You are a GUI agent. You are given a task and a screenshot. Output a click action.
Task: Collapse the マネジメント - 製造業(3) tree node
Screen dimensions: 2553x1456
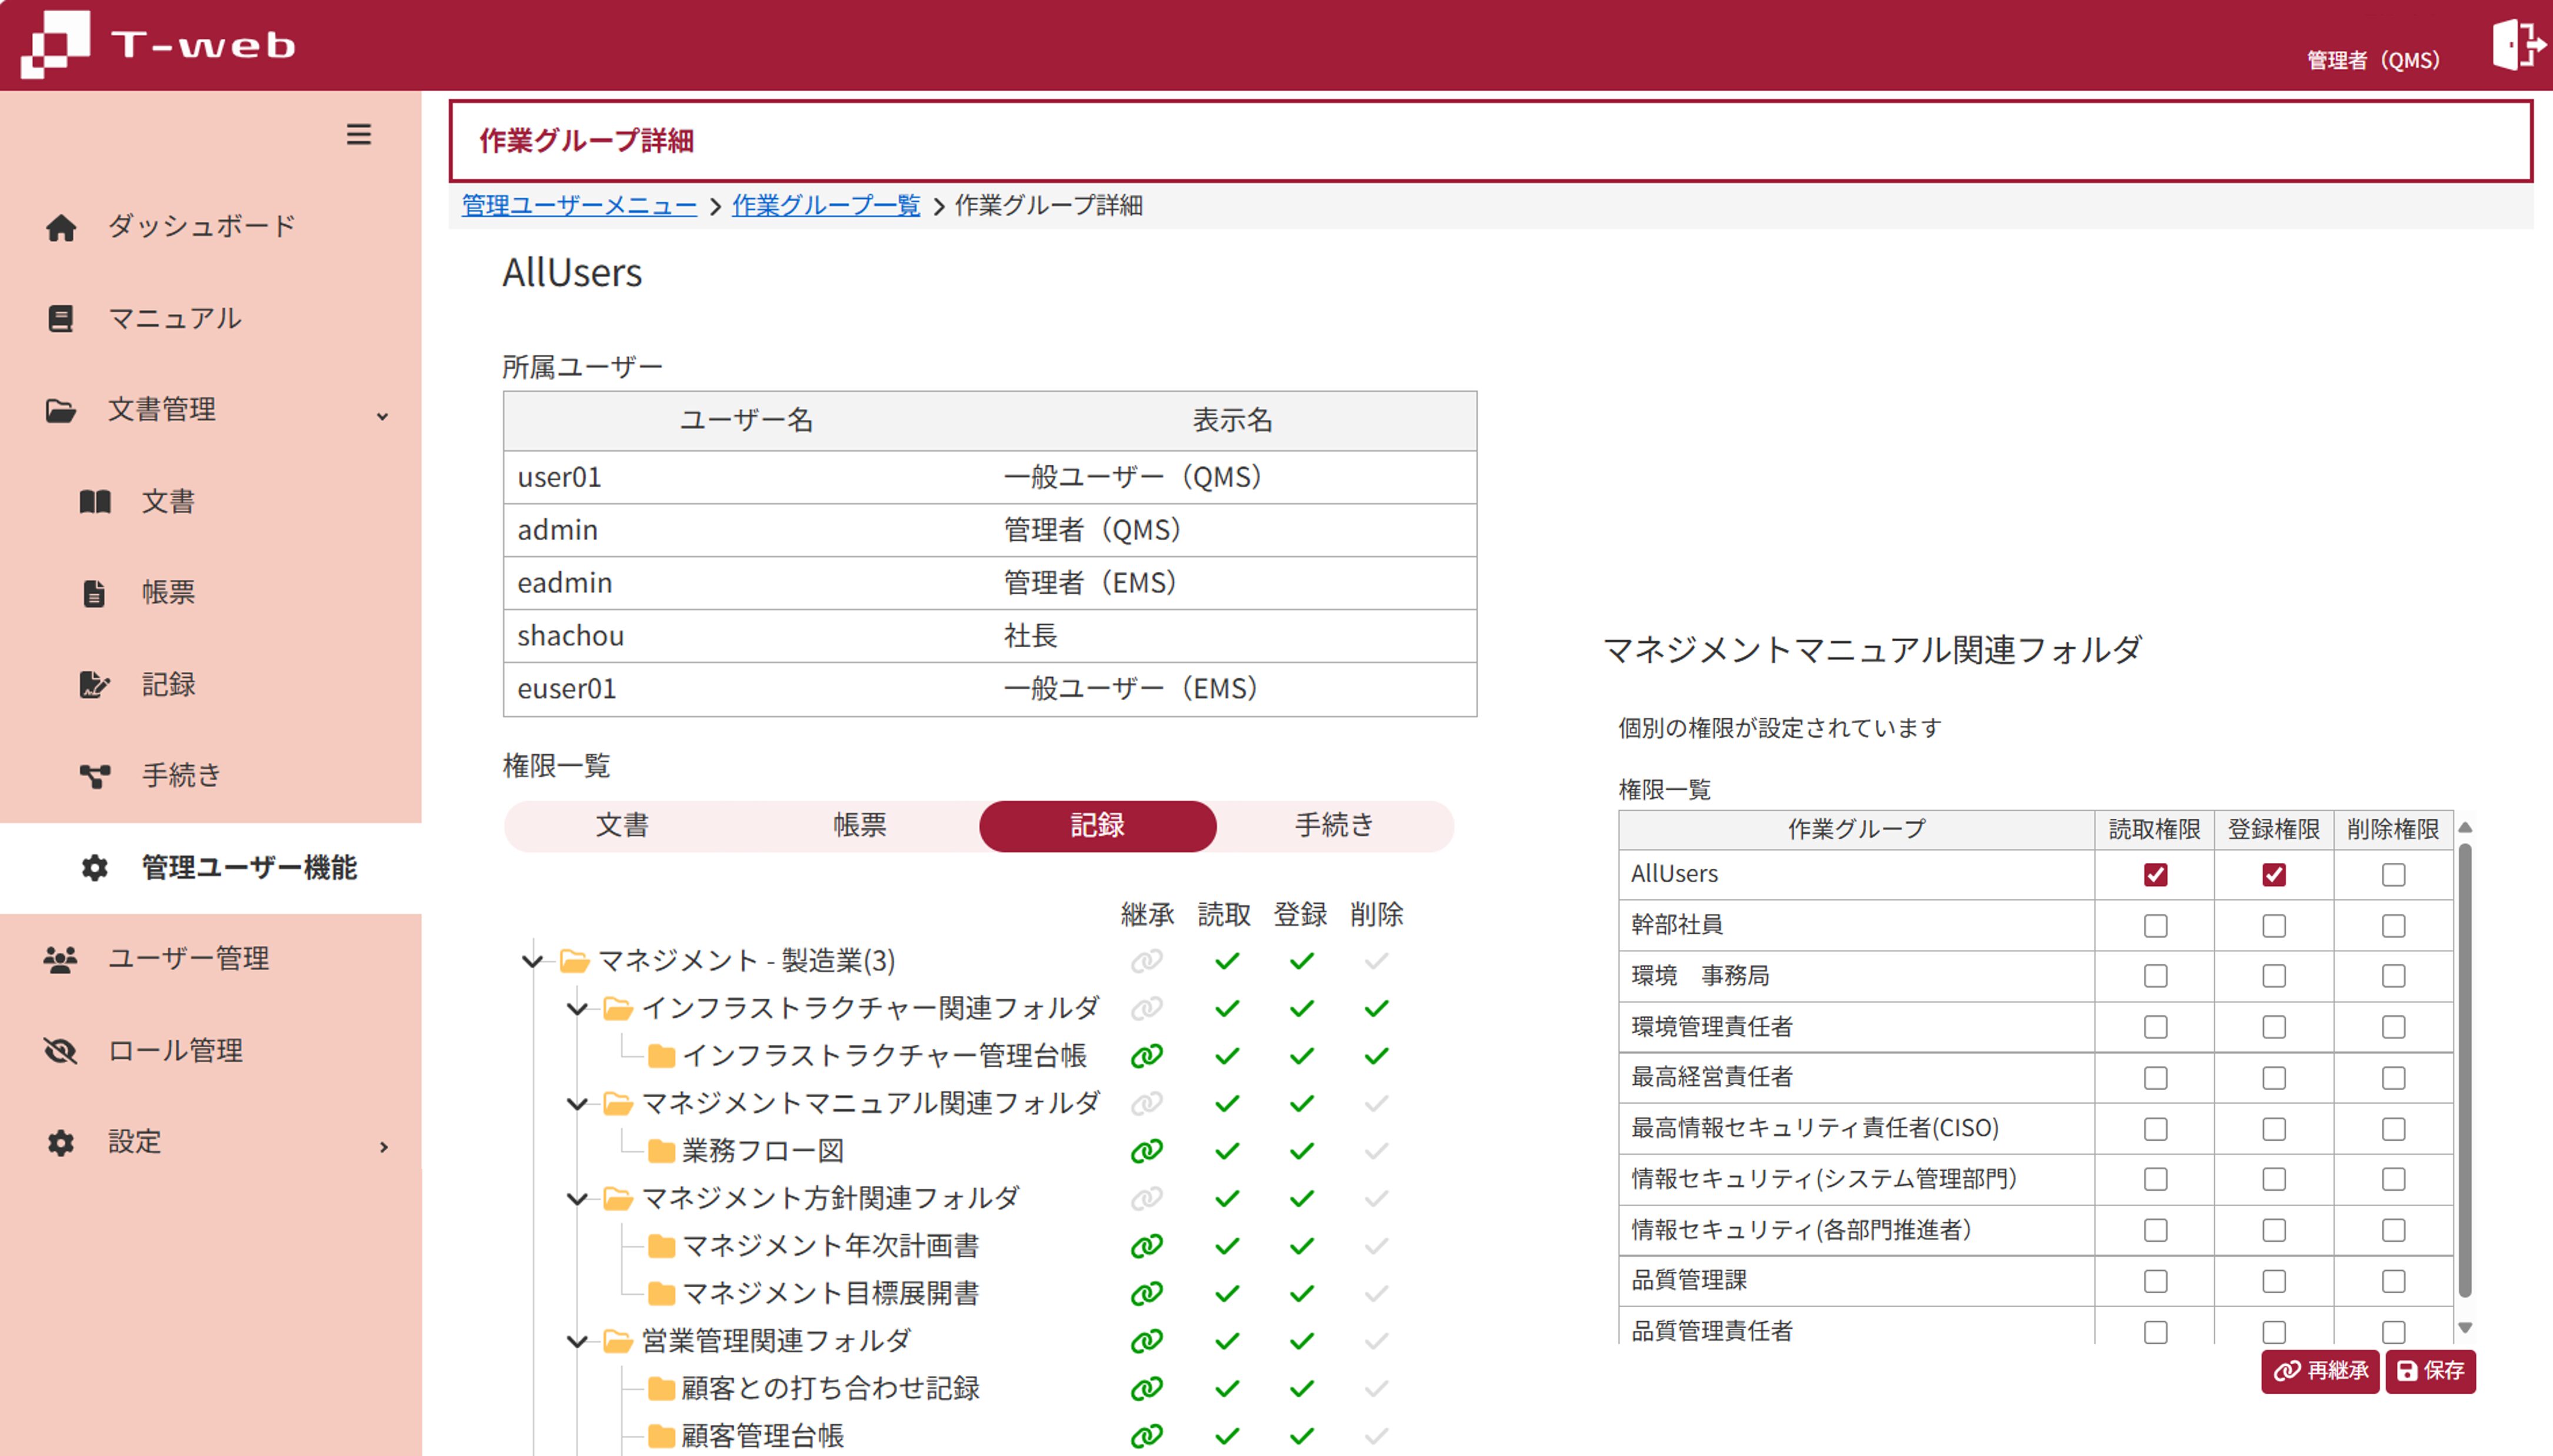(x=533, y=961)
